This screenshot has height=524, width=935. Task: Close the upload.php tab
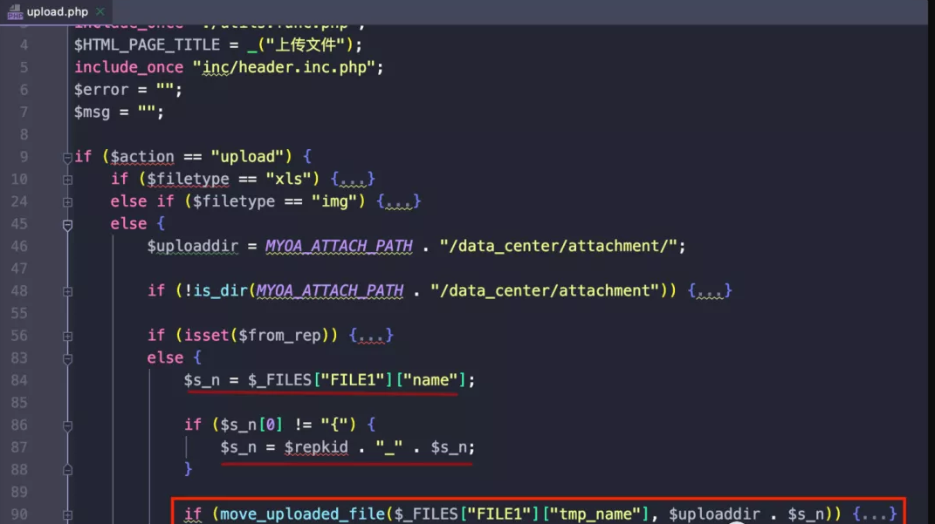[x=100, y=11]
